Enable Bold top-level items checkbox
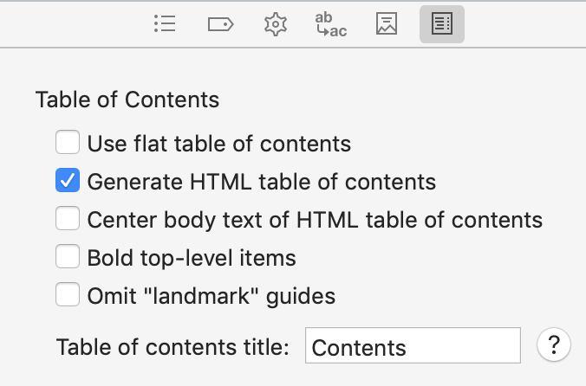 [x=68, y=256]
